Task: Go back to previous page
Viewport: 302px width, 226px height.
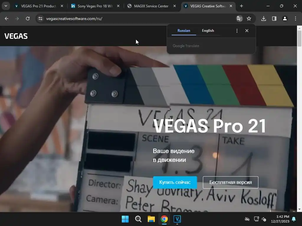Action: [6, 19]
